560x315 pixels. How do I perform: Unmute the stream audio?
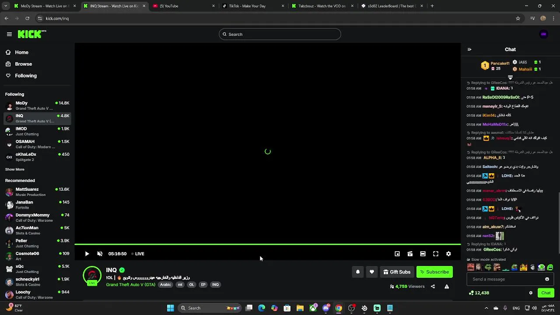tap(100, 254)
